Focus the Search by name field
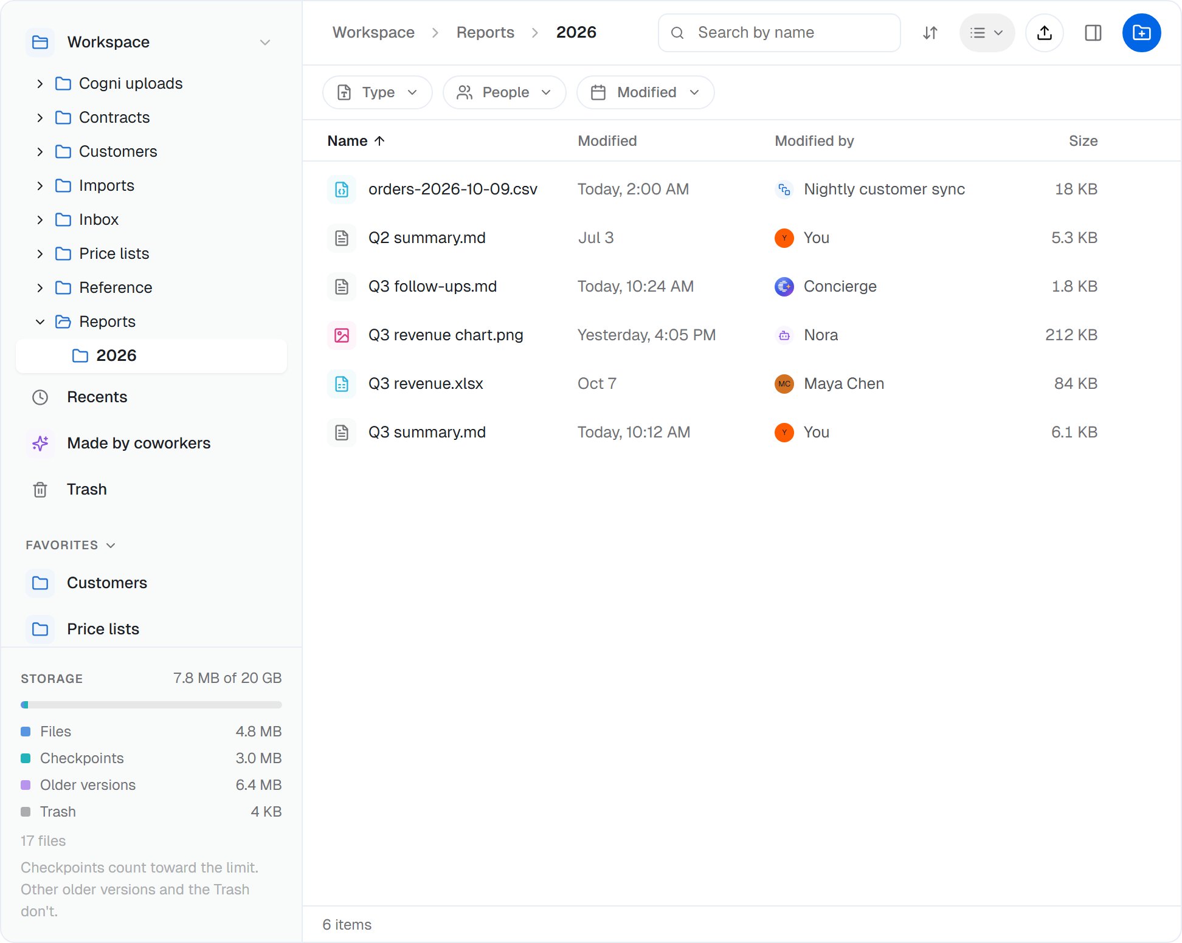This screenshot has width=1182, height=943. 779,33
